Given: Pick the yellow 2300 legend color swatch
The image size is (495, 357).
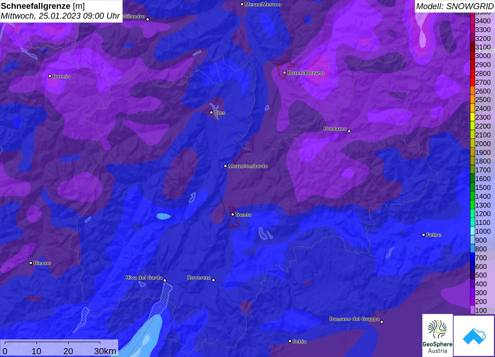Looking at the screenshot, I should pyautogui.click(x=472, y=117).
